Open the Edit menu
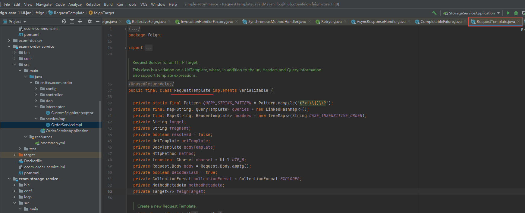525x213 pixels. point(17,4)
